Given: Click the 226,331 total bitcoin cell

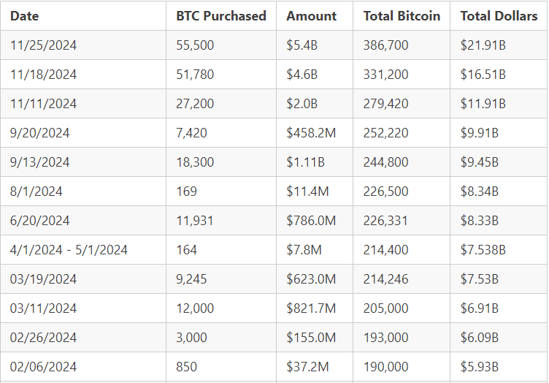Looking at the screenshot, I should [385, 221].
